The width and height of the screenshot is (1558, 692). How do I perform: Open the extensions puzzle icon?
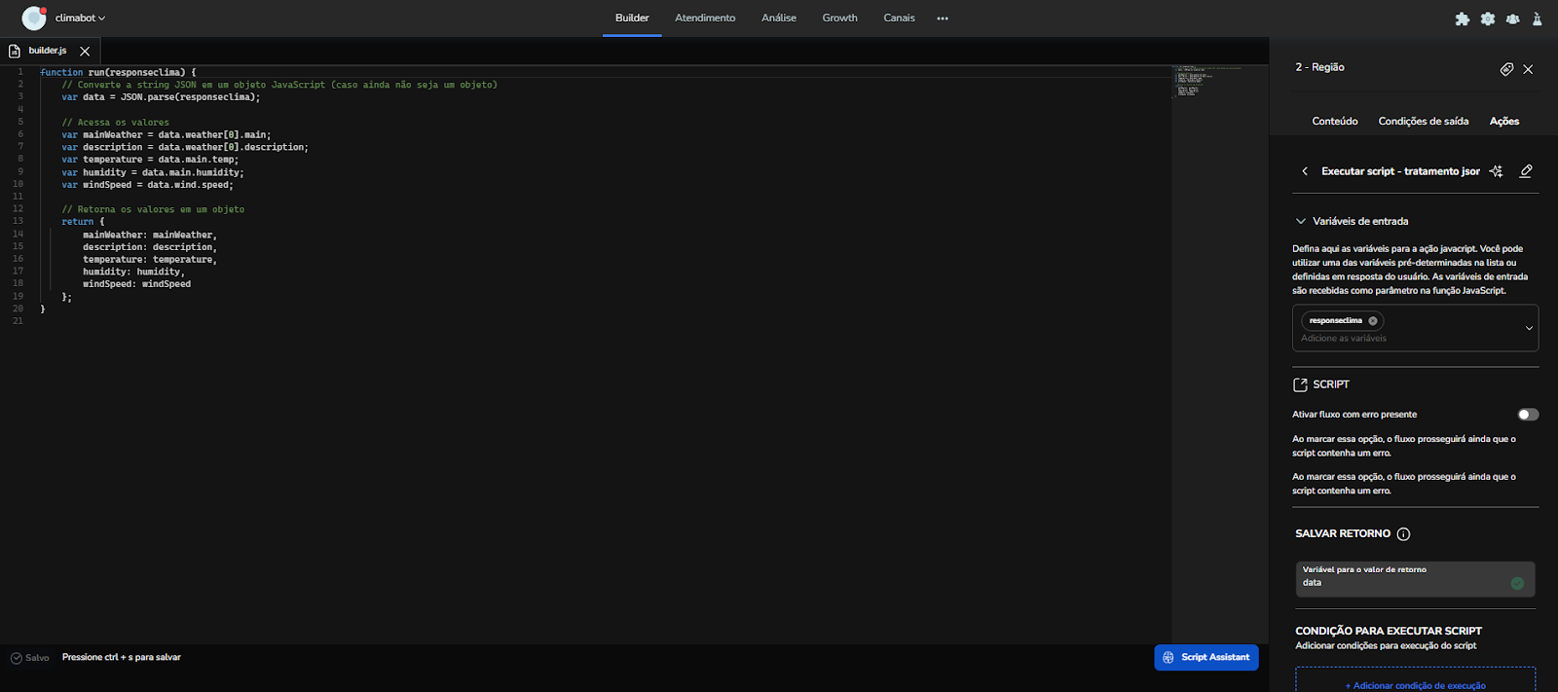(x=1462, y=18)
